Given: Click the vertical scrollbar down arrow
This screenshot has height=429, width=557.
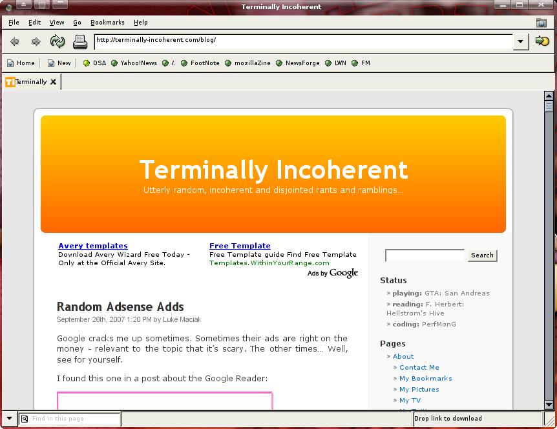Looking at the screenshot, I should [549, 404].
